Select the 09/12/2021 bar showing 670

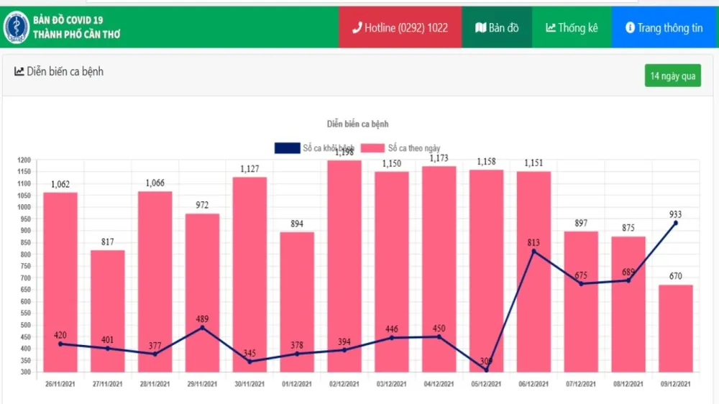[x=675, y=328]
